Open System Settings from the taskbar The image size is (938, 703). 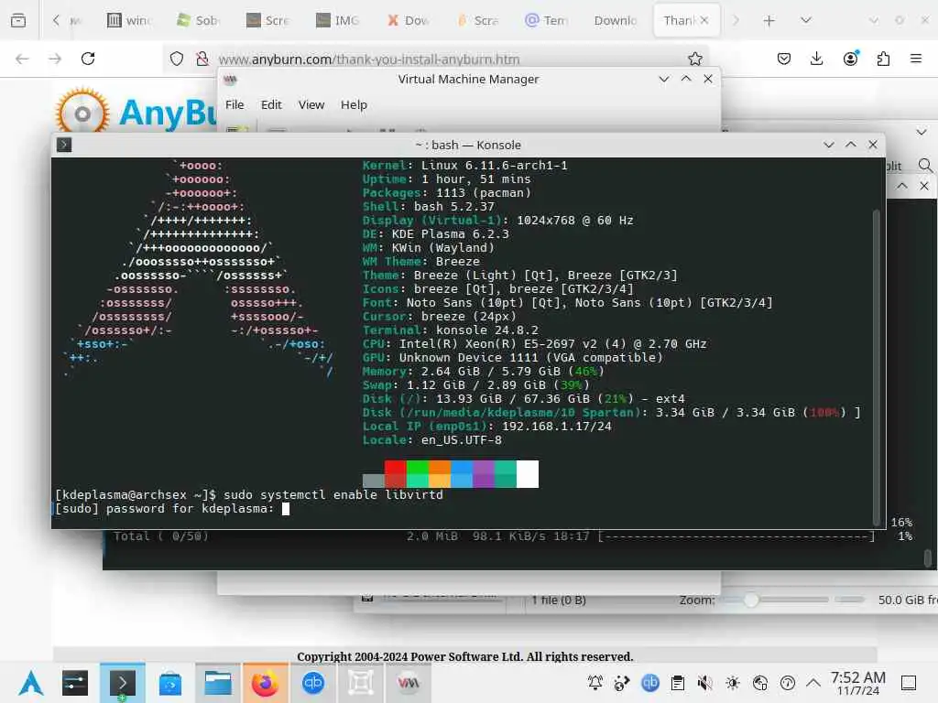coord(75,683)
